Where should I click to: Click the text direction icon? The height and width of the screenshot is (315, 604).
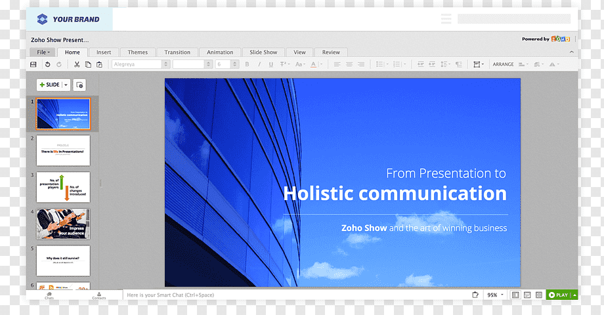click(459, 64)
